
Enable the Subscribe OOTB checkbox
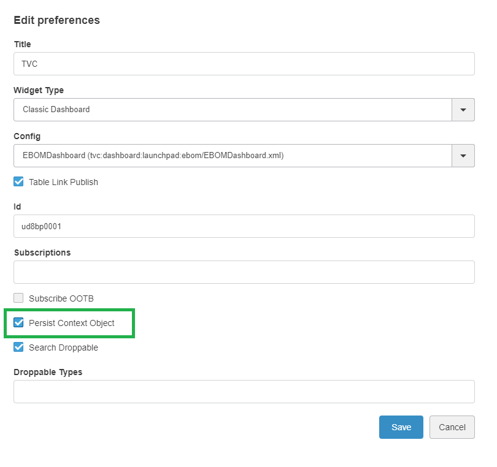(x=18, y=298)
